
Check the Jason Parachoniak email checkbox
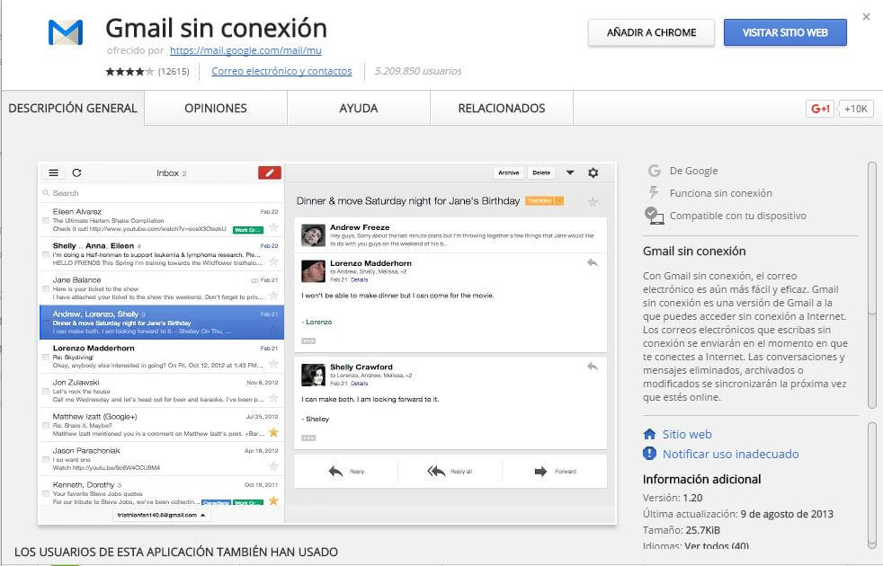coord(46,460)
